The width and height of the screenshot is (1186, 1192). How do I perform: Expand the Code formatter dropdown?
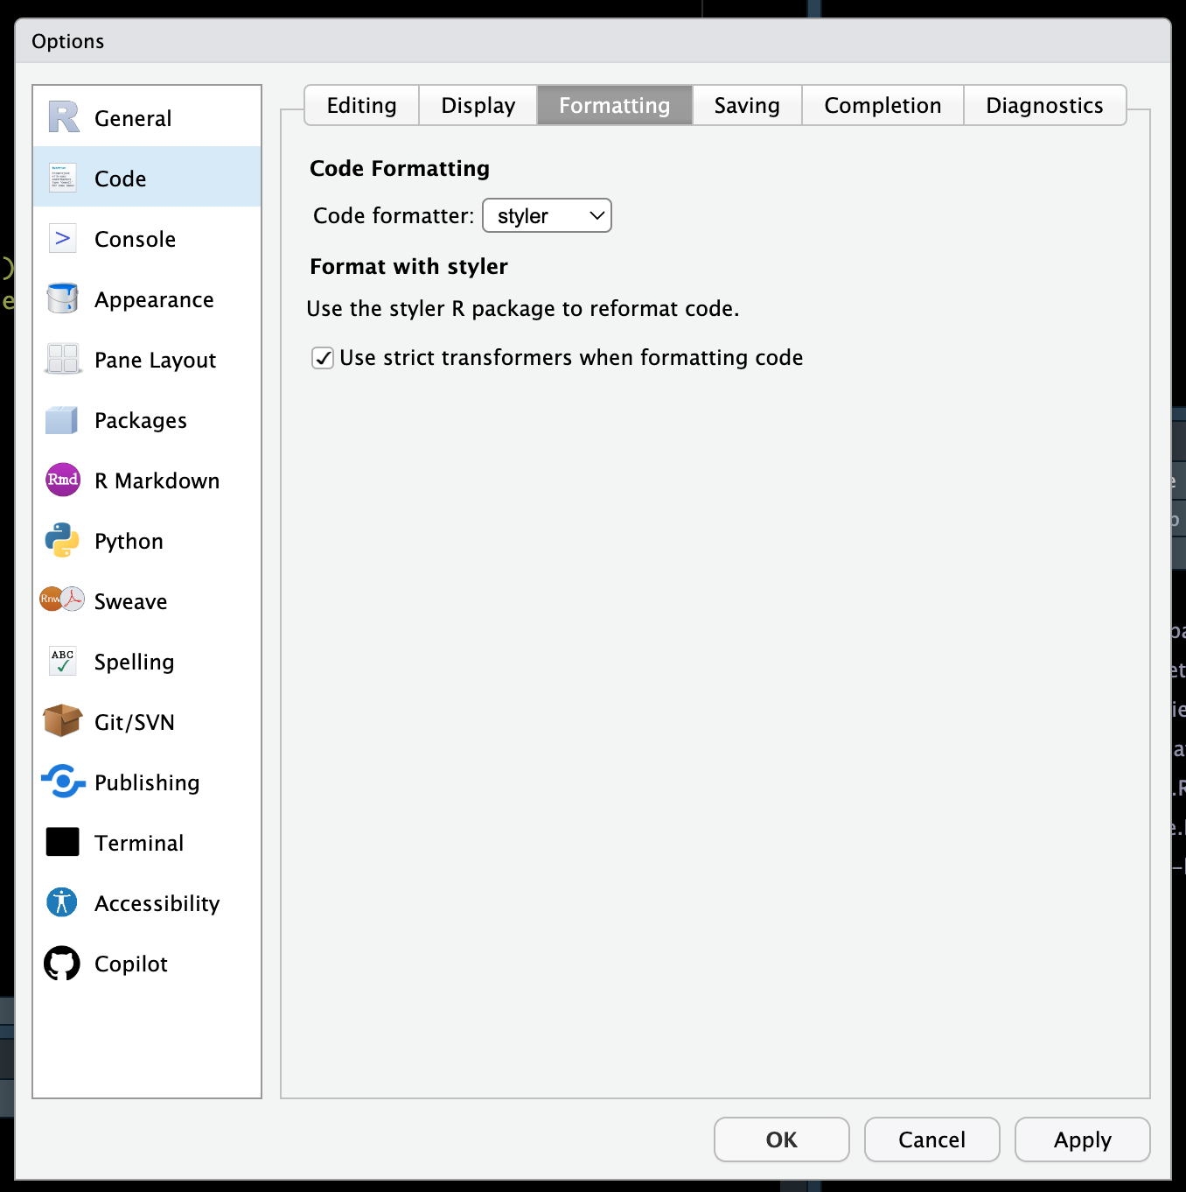547,215
